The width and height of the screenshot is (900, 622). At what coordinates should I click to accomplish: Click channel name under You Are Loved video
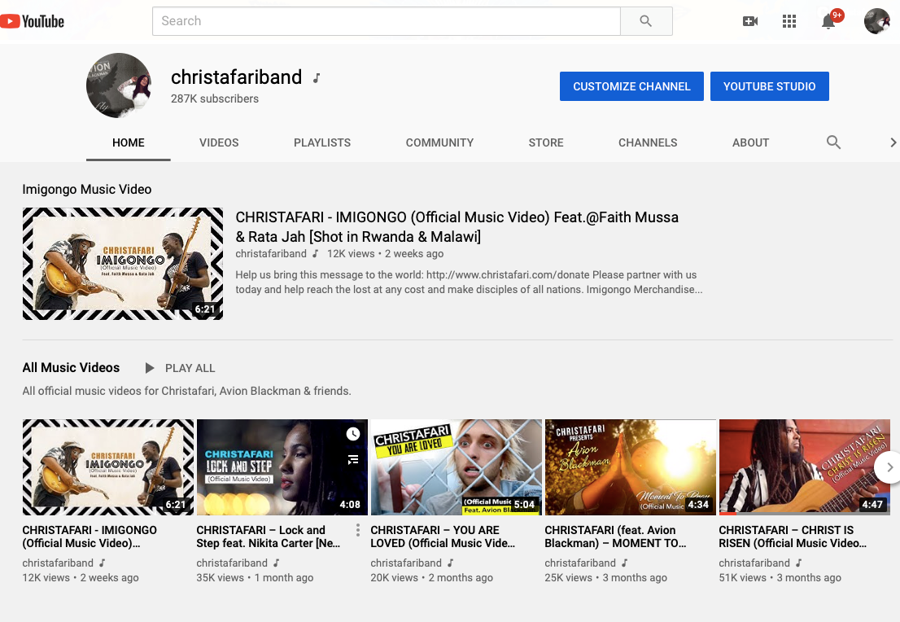[x=406, y=563]
